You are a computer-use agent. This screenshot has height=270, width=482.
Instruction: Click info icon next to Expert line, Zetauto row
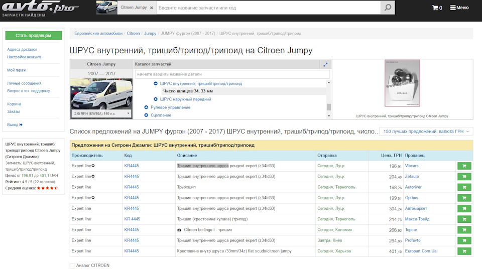click(x=93, y=176)
